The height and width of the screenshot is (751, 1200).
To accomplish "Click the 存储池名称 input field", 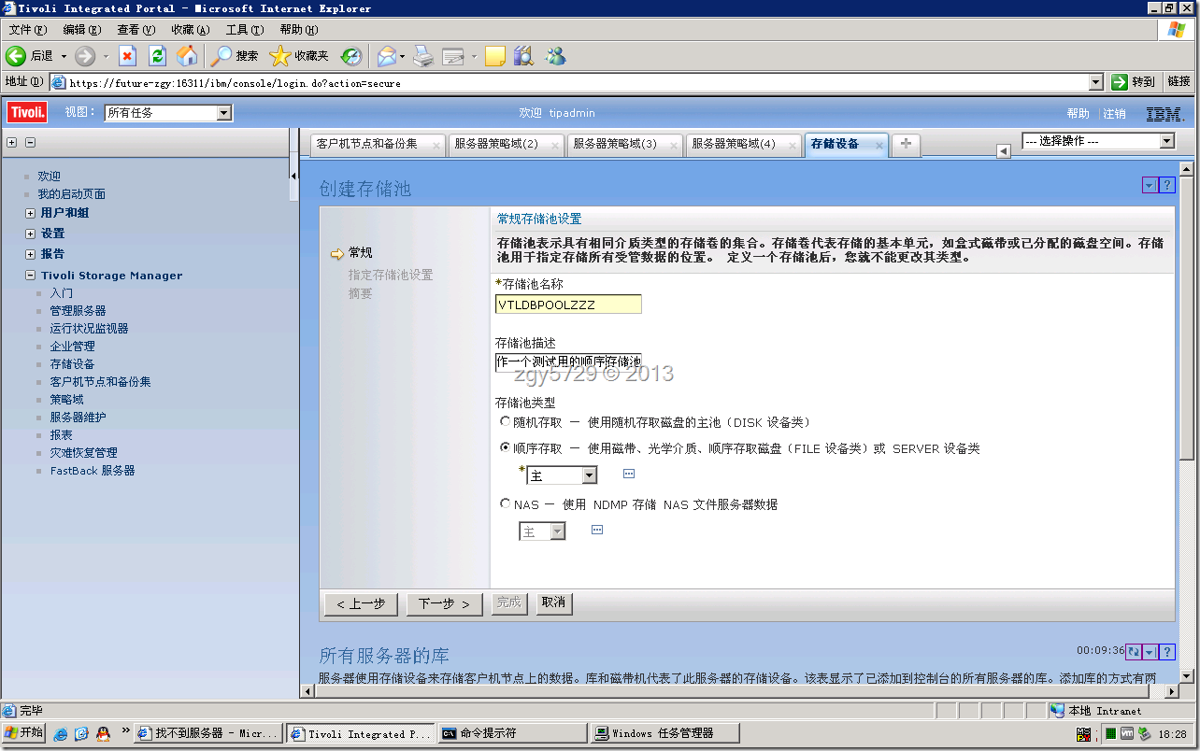I will coord(568,305).
